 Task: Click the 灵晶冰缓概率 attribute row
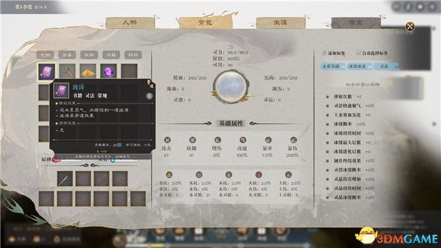[x=350, y=198]
